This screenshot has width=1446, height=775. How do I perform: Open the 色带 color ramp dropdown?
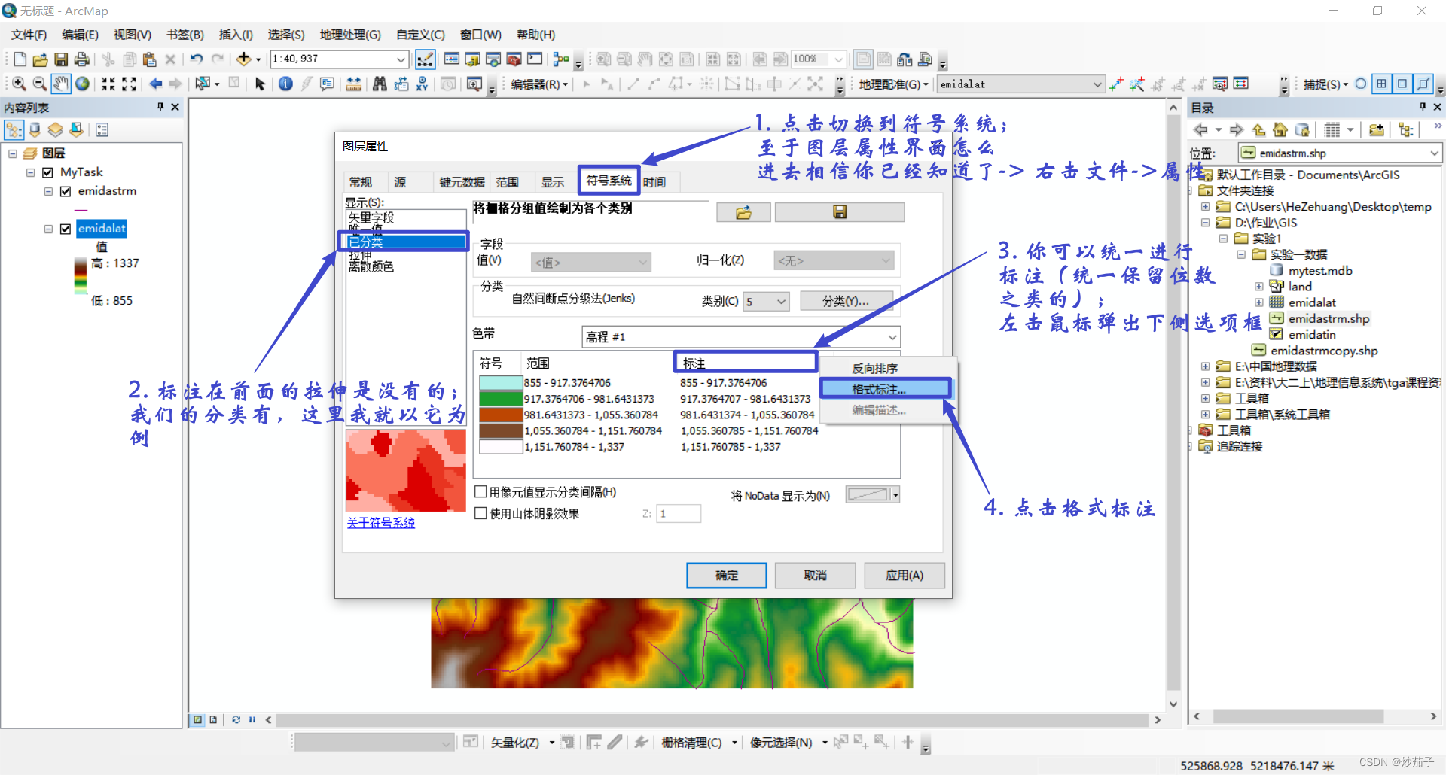tap(892, 337)
